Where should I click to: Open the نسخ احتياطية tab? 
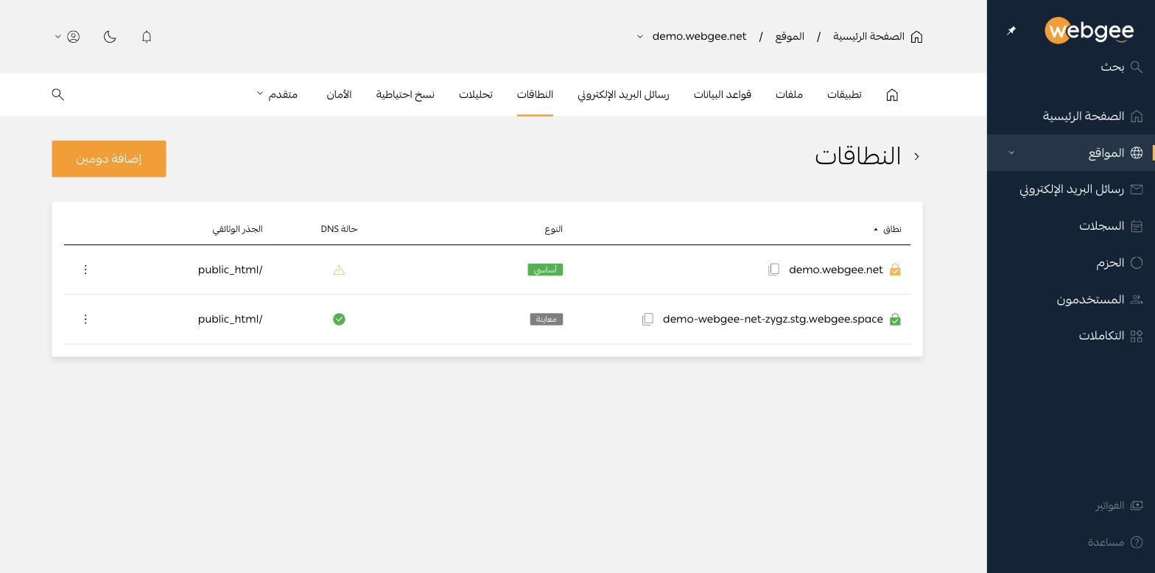405,94
